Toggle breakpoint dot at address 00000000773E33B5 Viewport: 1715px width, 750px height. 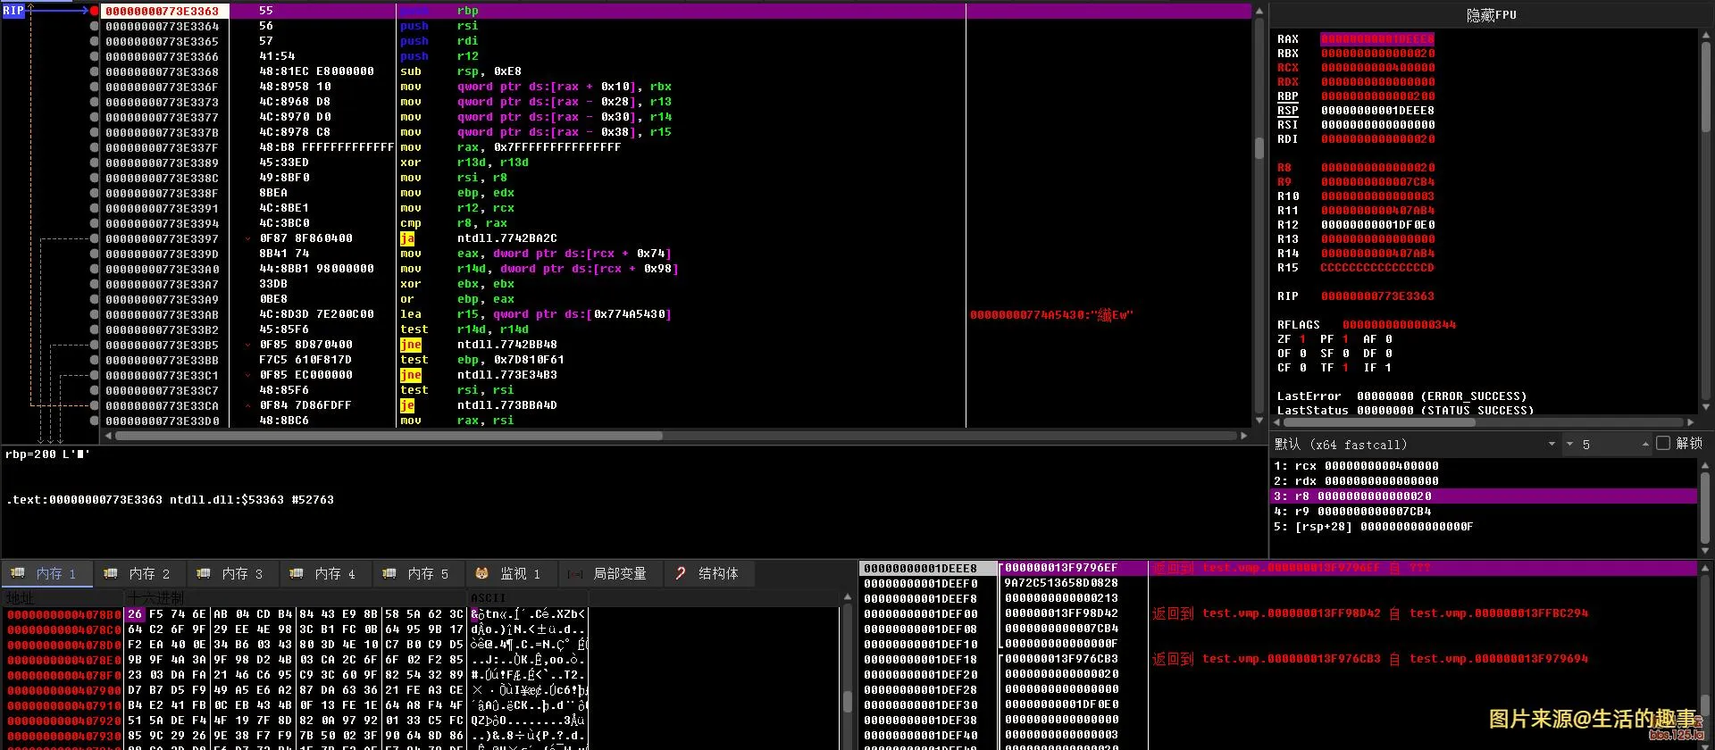(x=95, y=345)
